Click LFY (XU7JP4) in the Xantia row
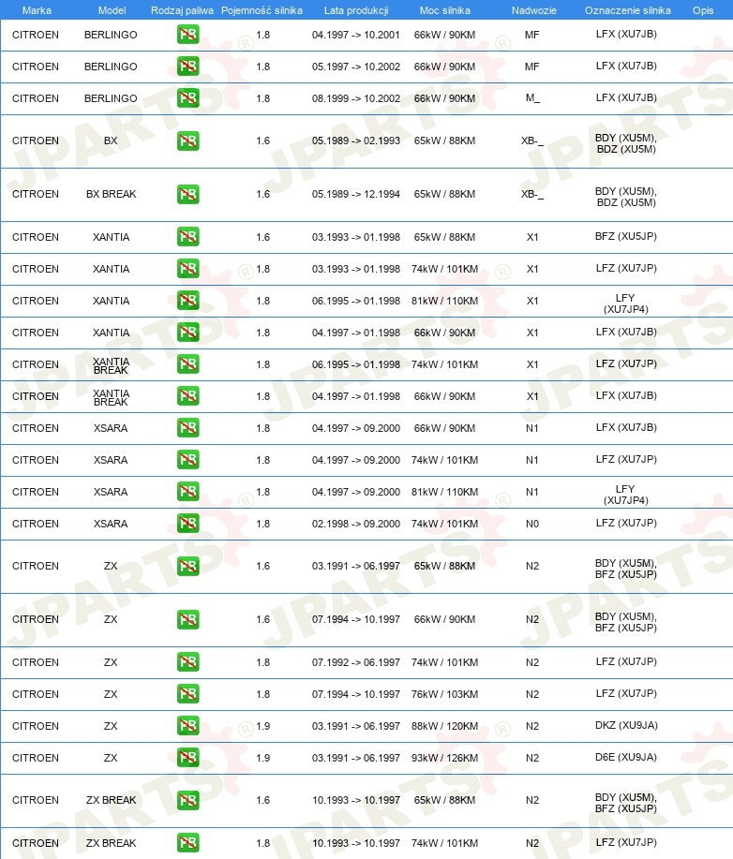The image size is (733, 859). click(625, 304)
